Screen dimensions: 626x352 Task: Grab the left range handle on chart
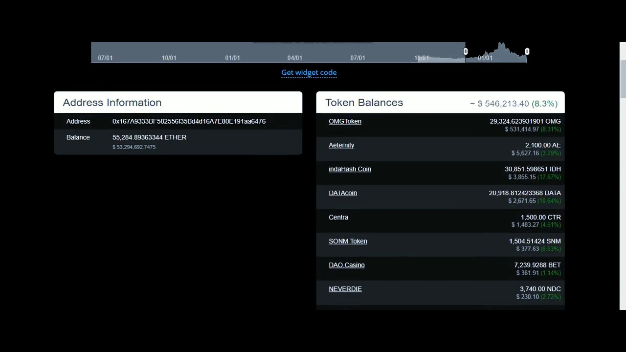(466, 51)
